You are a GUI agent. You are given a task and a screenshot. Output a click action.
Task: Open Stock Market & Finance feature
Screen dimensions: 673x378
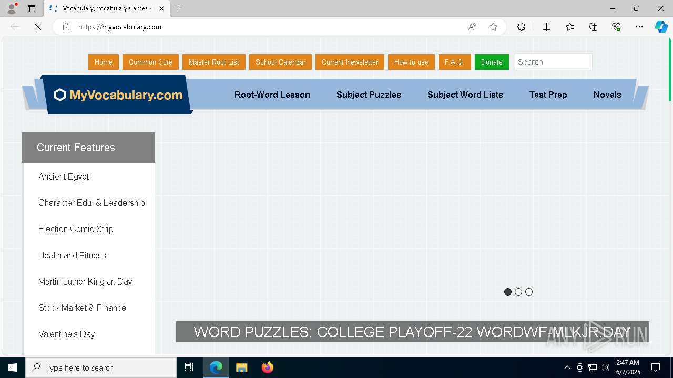pos(82,308)
